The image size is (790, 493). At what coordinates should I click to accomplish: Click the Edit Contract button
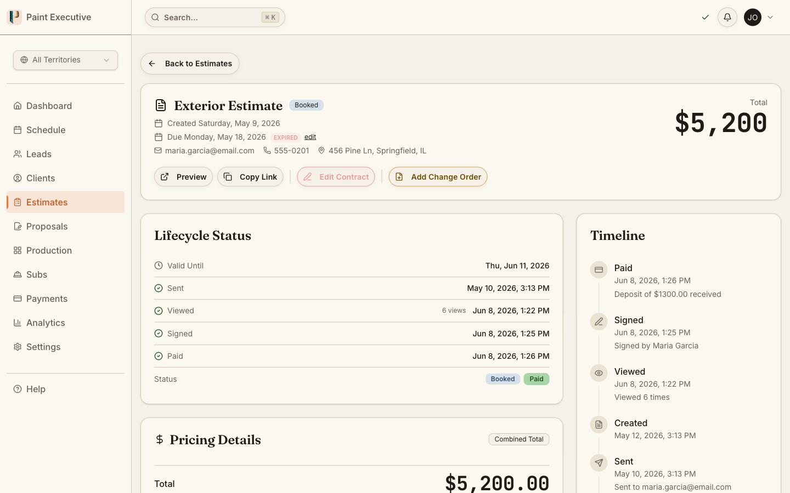(x=336, y=177)
